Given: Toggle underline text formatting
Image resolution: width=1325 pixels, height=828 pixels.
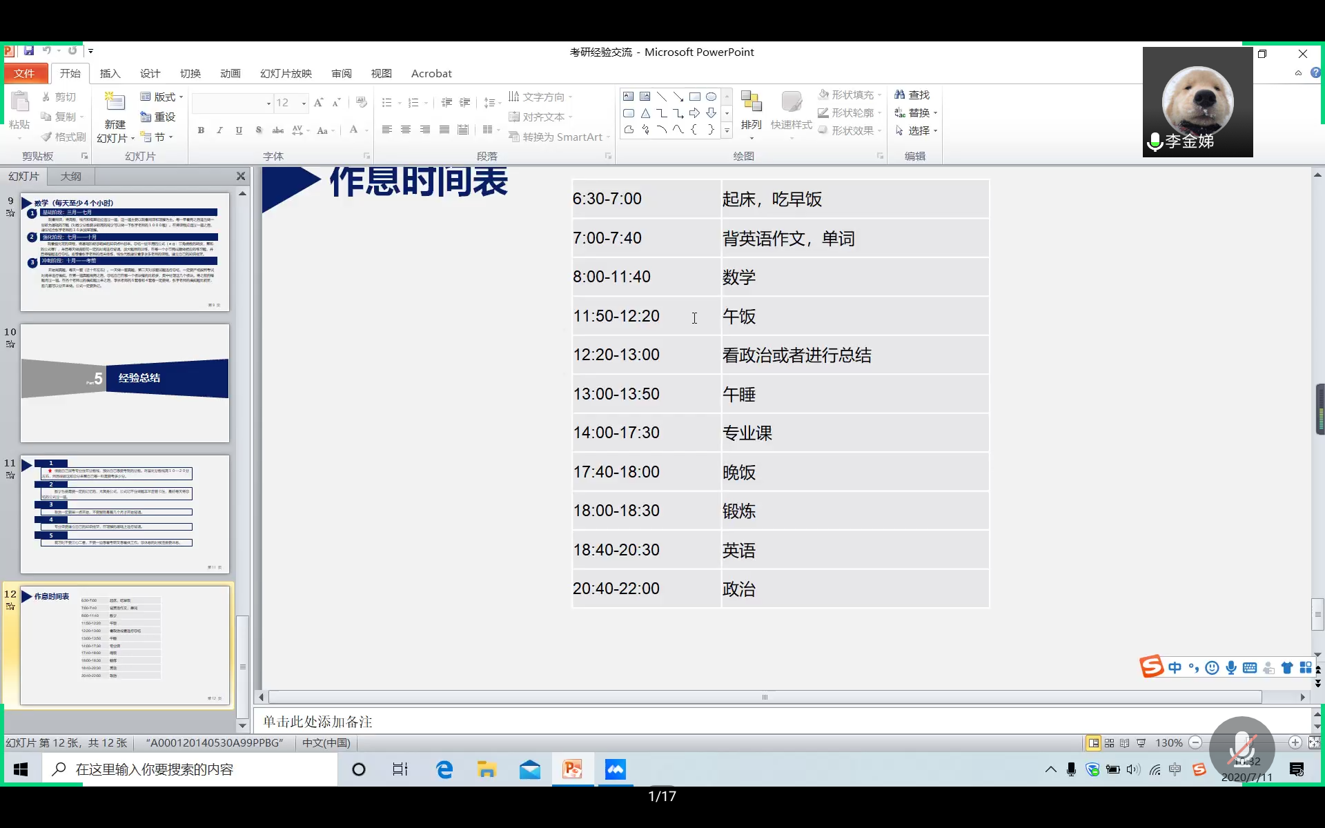Looking at the screenshot, I should pos(239,130).
